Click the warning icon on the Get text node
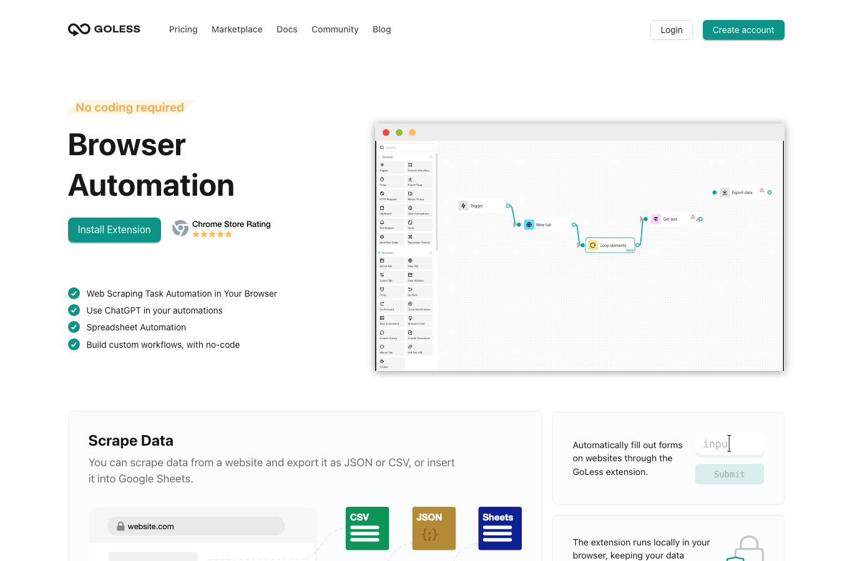Screen dimensions: 852x561 click(693, 217)
